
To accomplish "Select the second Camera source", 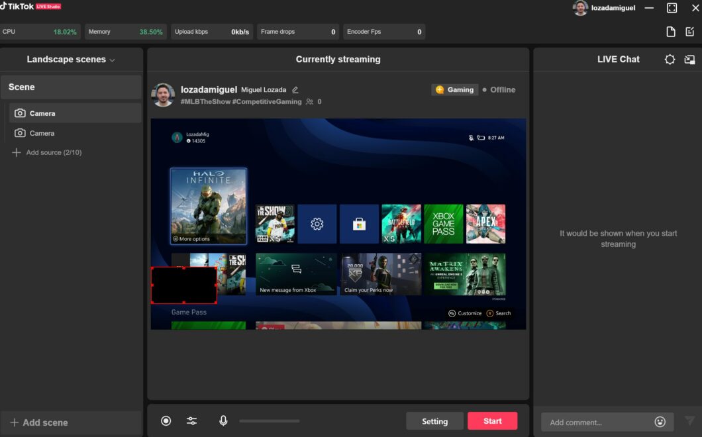I will click(x=75, y=133).
